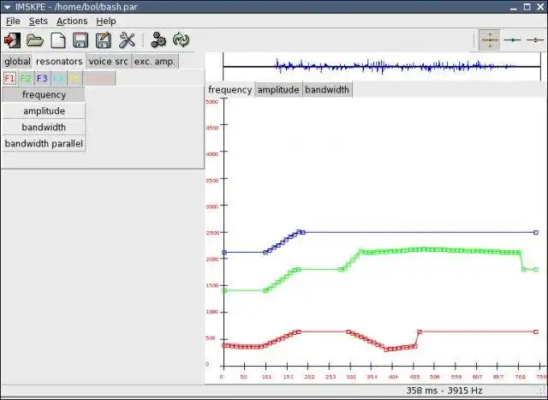Click the bandwidth button in left panel
Image resolution: width=548 pixels, height=400 pixels.
[44, 128]
